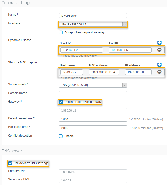Click the empty Domain name field
The height and width of the screenshot is (185, 167).
[93, 94]
